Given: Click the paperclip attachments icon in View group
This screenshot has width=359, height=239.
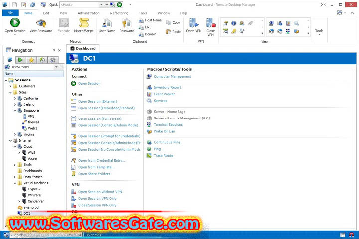Looking at the screenshot, I should [251, 23].
